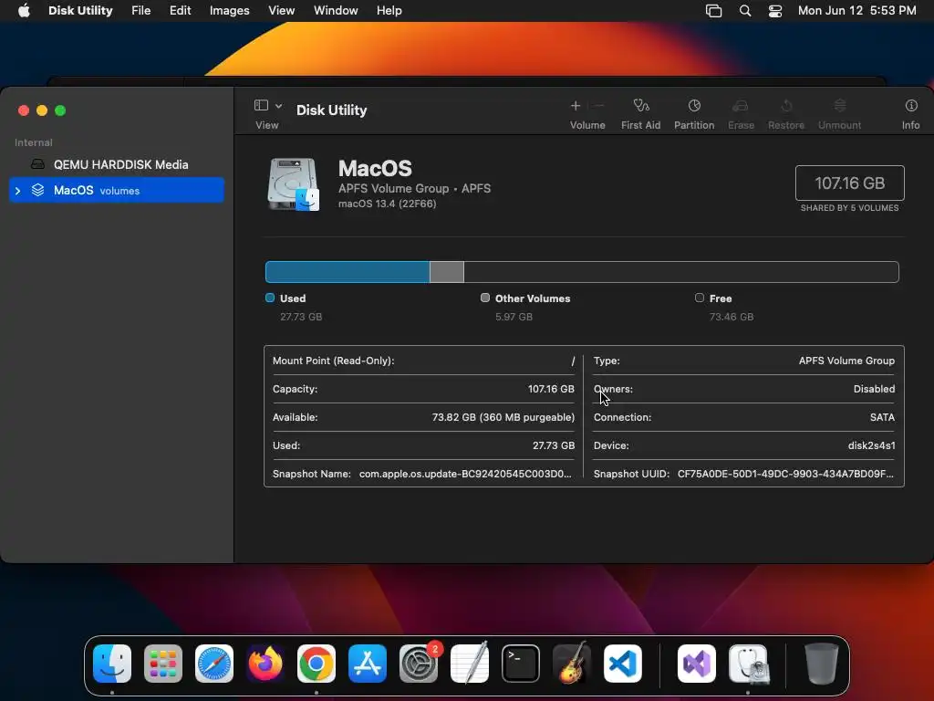Click the Restore toolbar icon
The image size is (934, 701).
point(786,106)
